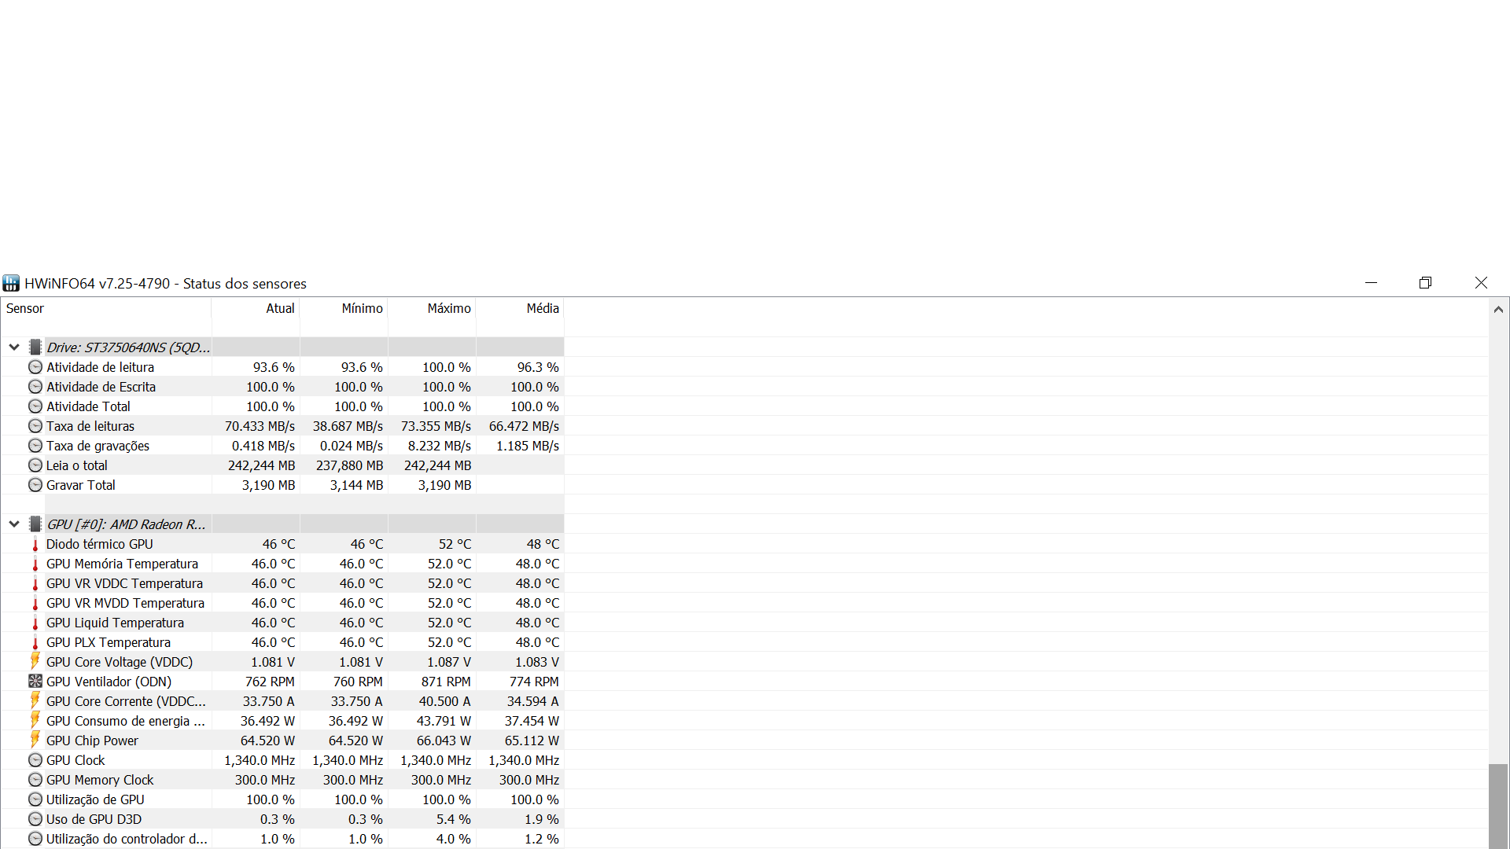This screenshot has height=849, width=1510.
Task: Select the Utilização do controlador row label
Action: (127, 839)
